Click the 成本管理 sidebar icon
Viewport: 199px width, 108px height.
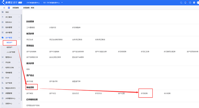tap(3, 32)
